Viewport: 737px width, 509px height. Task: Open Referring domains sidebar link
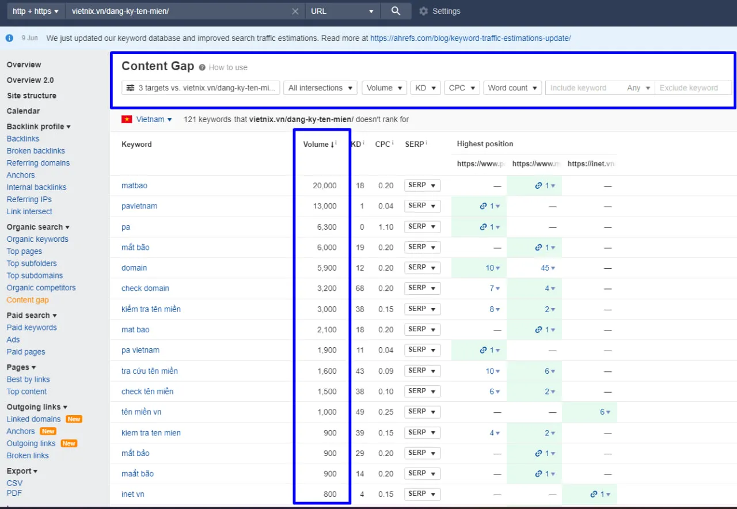tap(38, 163)
